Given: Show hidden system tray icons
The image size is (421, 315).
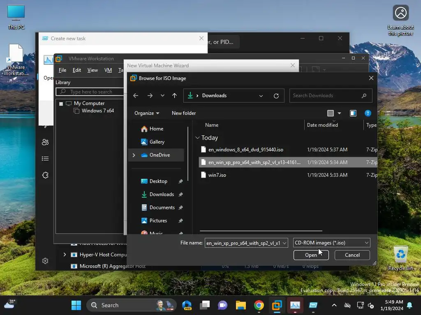Looking at the screenshot, I should click(334, 305).
